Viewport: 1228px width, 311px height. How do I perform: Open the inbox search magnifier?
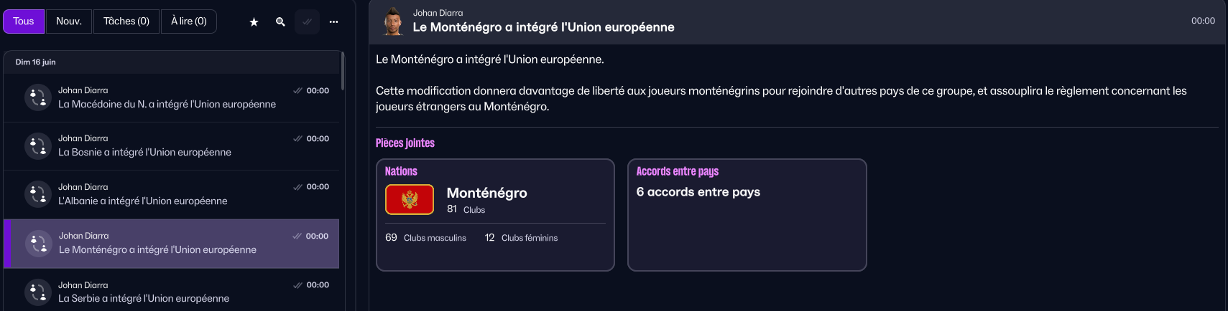[x=280, y=22]
